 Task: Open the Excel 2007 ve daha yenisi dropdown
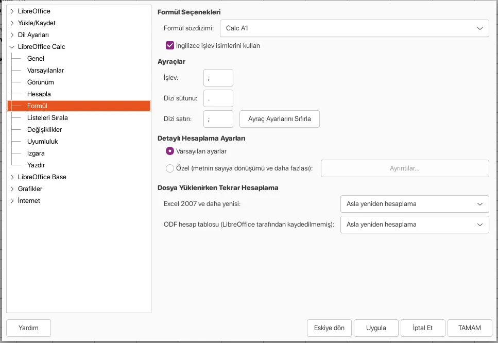pos(414,204)
